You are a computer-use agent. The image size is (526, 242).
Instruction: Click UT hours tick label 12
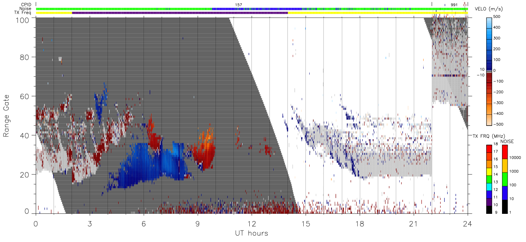pyautogui.click(x=251, y=224)
